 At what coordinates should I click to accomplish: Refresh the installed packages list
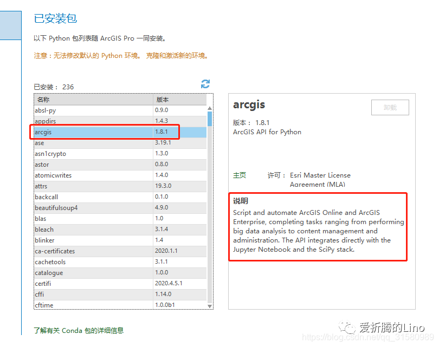(205, 84)
